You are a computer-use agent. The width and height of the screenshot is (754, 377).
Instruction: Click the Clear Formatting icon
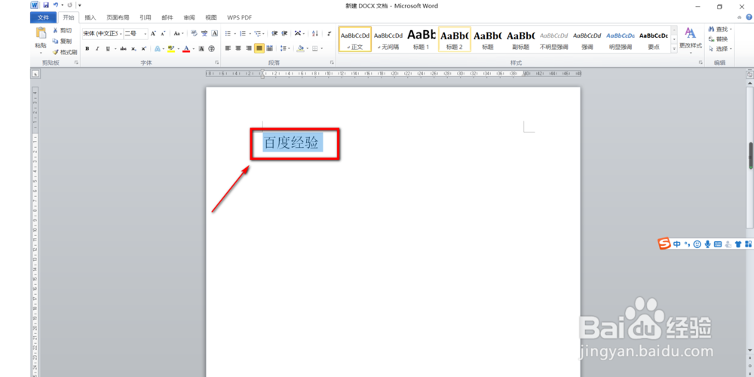[x=194, y=34]
